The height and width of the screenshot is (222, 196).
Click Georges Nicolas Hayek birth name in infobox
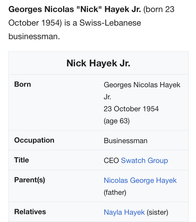click(142, 85)
